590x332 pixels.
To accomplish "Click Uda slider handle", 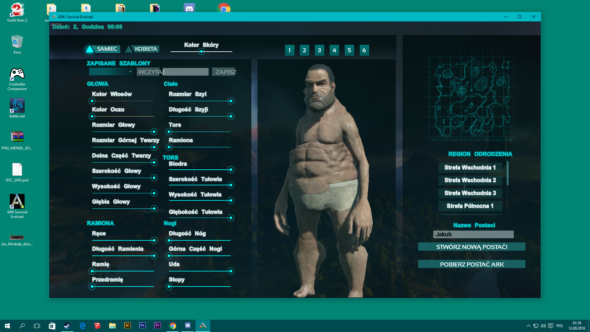I will [x=231, y=271].
